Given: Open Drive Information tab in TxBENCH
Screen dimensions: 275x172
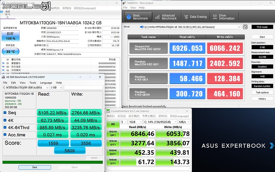Looking at the screenshot, I should point(224,17).
